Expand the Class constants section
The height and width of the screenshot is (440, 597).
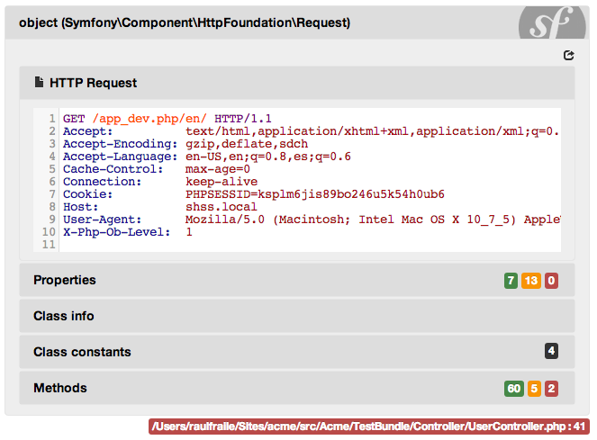[82, 352]
